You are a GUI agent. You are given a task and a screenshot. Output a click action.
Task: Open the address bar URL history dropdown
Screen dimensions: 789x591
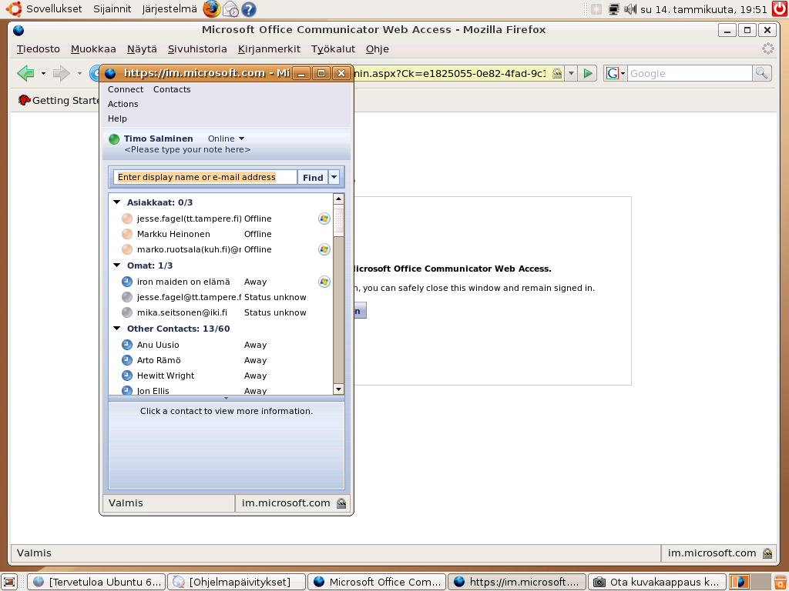coord(571,73)
